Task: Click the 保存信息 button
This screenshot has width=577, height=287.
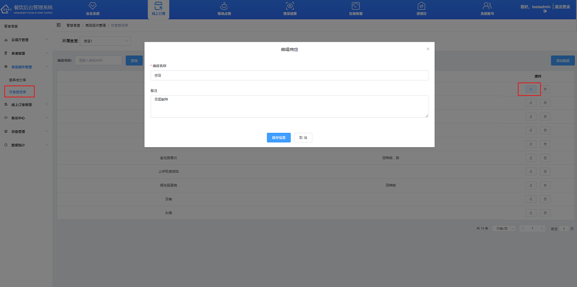Action: pyautogui.click(x=278, y=138)
